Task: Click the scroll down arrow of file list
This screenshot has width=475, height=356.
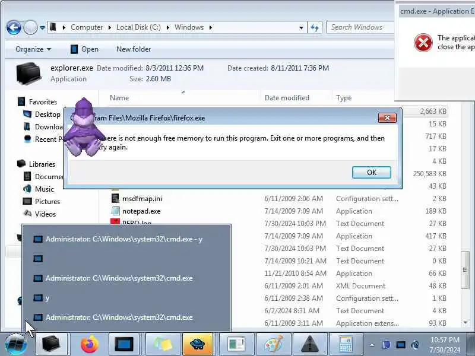Action: (x=465, y=323)
